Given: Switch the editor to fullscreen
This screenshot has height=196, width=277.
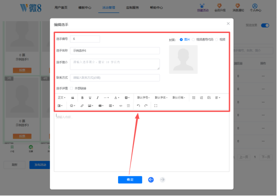Looking at the screenshot, I should [x=155, y=105].
